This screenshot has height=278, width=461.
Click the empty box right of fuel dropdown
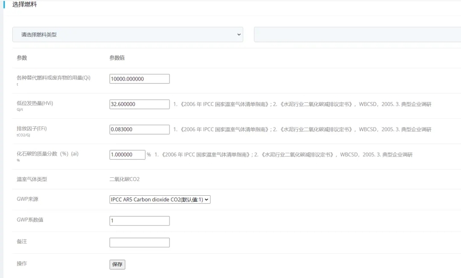pos(357,35)
